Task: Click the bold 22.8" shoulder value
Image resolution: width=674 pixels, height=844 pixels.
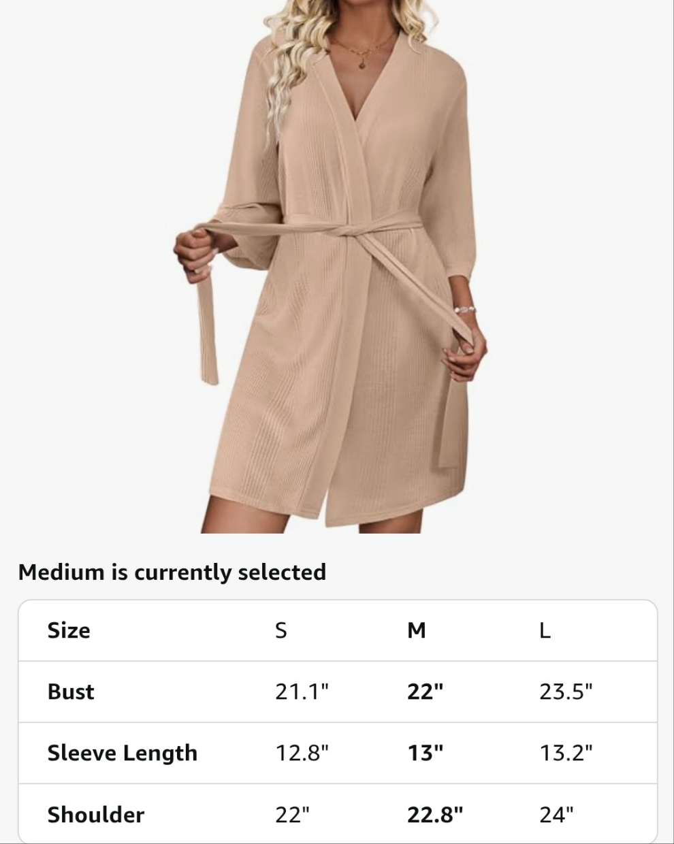Action: (x=436, y=814)
